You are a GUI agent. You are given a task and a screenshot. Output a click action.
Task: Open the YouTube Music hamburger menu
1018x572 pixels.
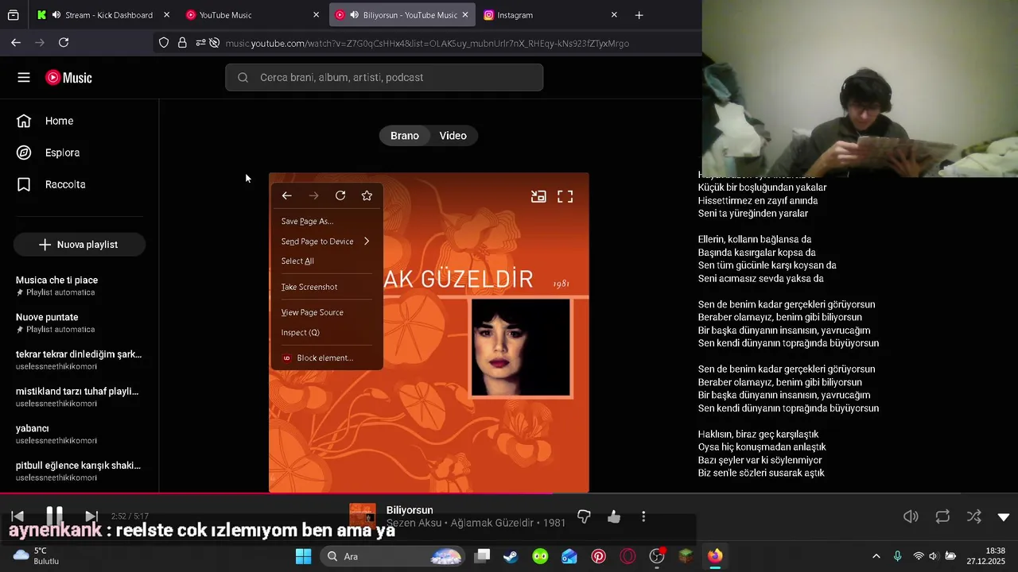tap(24, 77)
